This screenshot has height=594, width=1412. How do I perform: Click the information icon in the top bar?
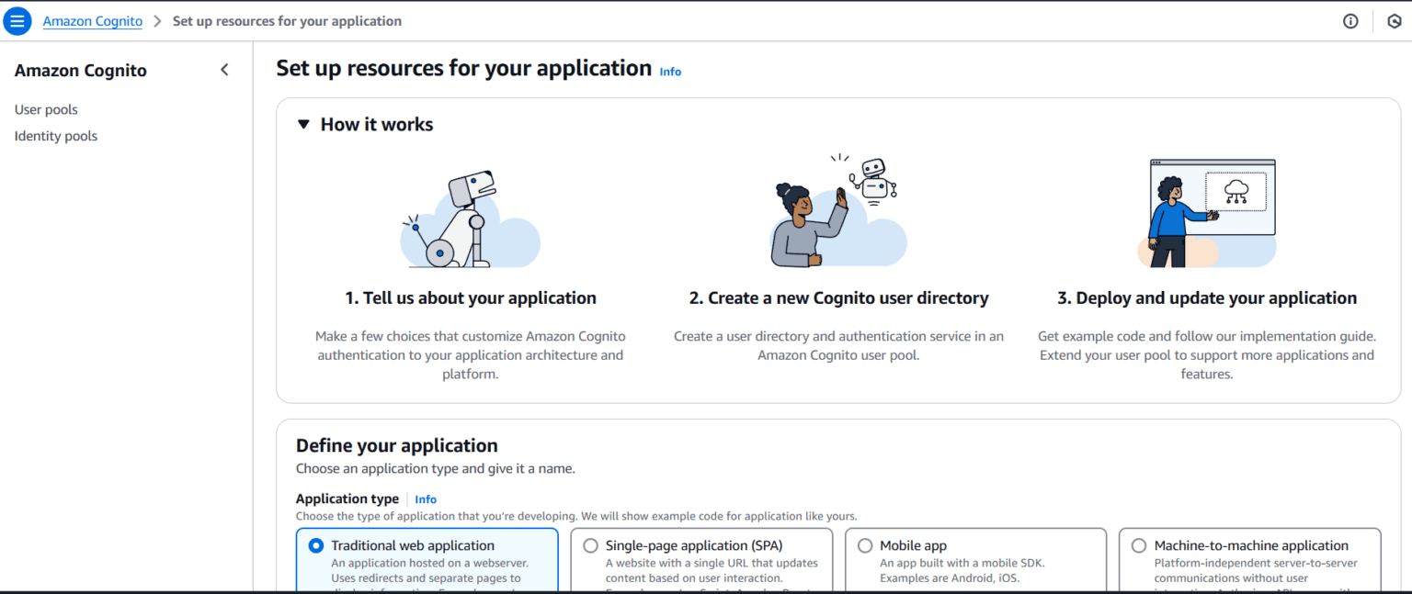click(x=1349, y=20)
